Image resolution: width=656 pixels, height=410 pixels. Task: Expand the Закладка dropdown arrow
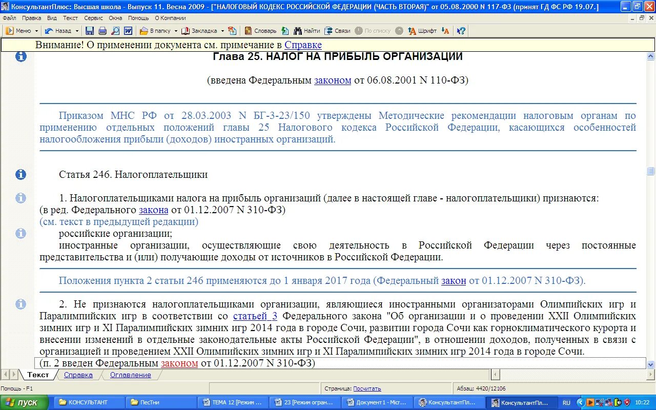pos(222,31)
